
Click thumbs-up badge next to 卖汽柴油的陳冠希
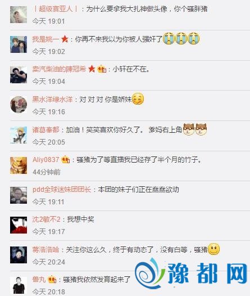[x=102, y=69]
